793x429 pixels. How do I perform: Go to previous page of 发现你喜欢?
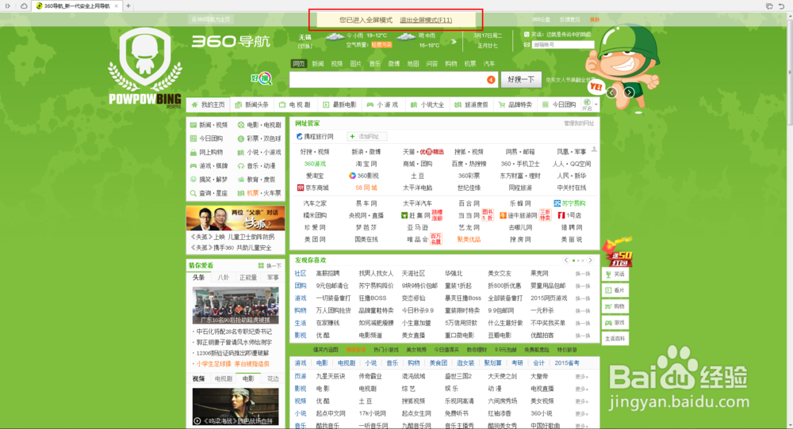[x=566, y=260]
